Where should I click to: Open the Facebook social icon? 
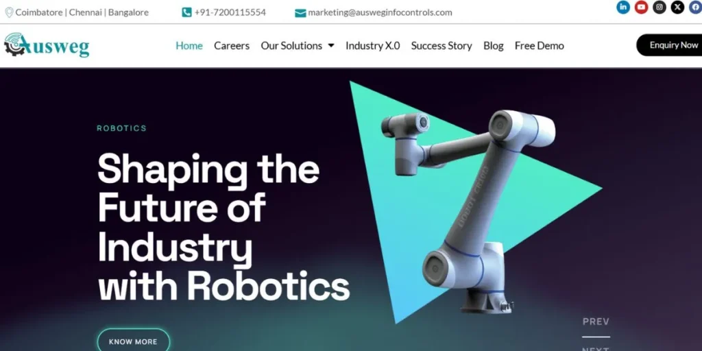click(x=695, y=7)
